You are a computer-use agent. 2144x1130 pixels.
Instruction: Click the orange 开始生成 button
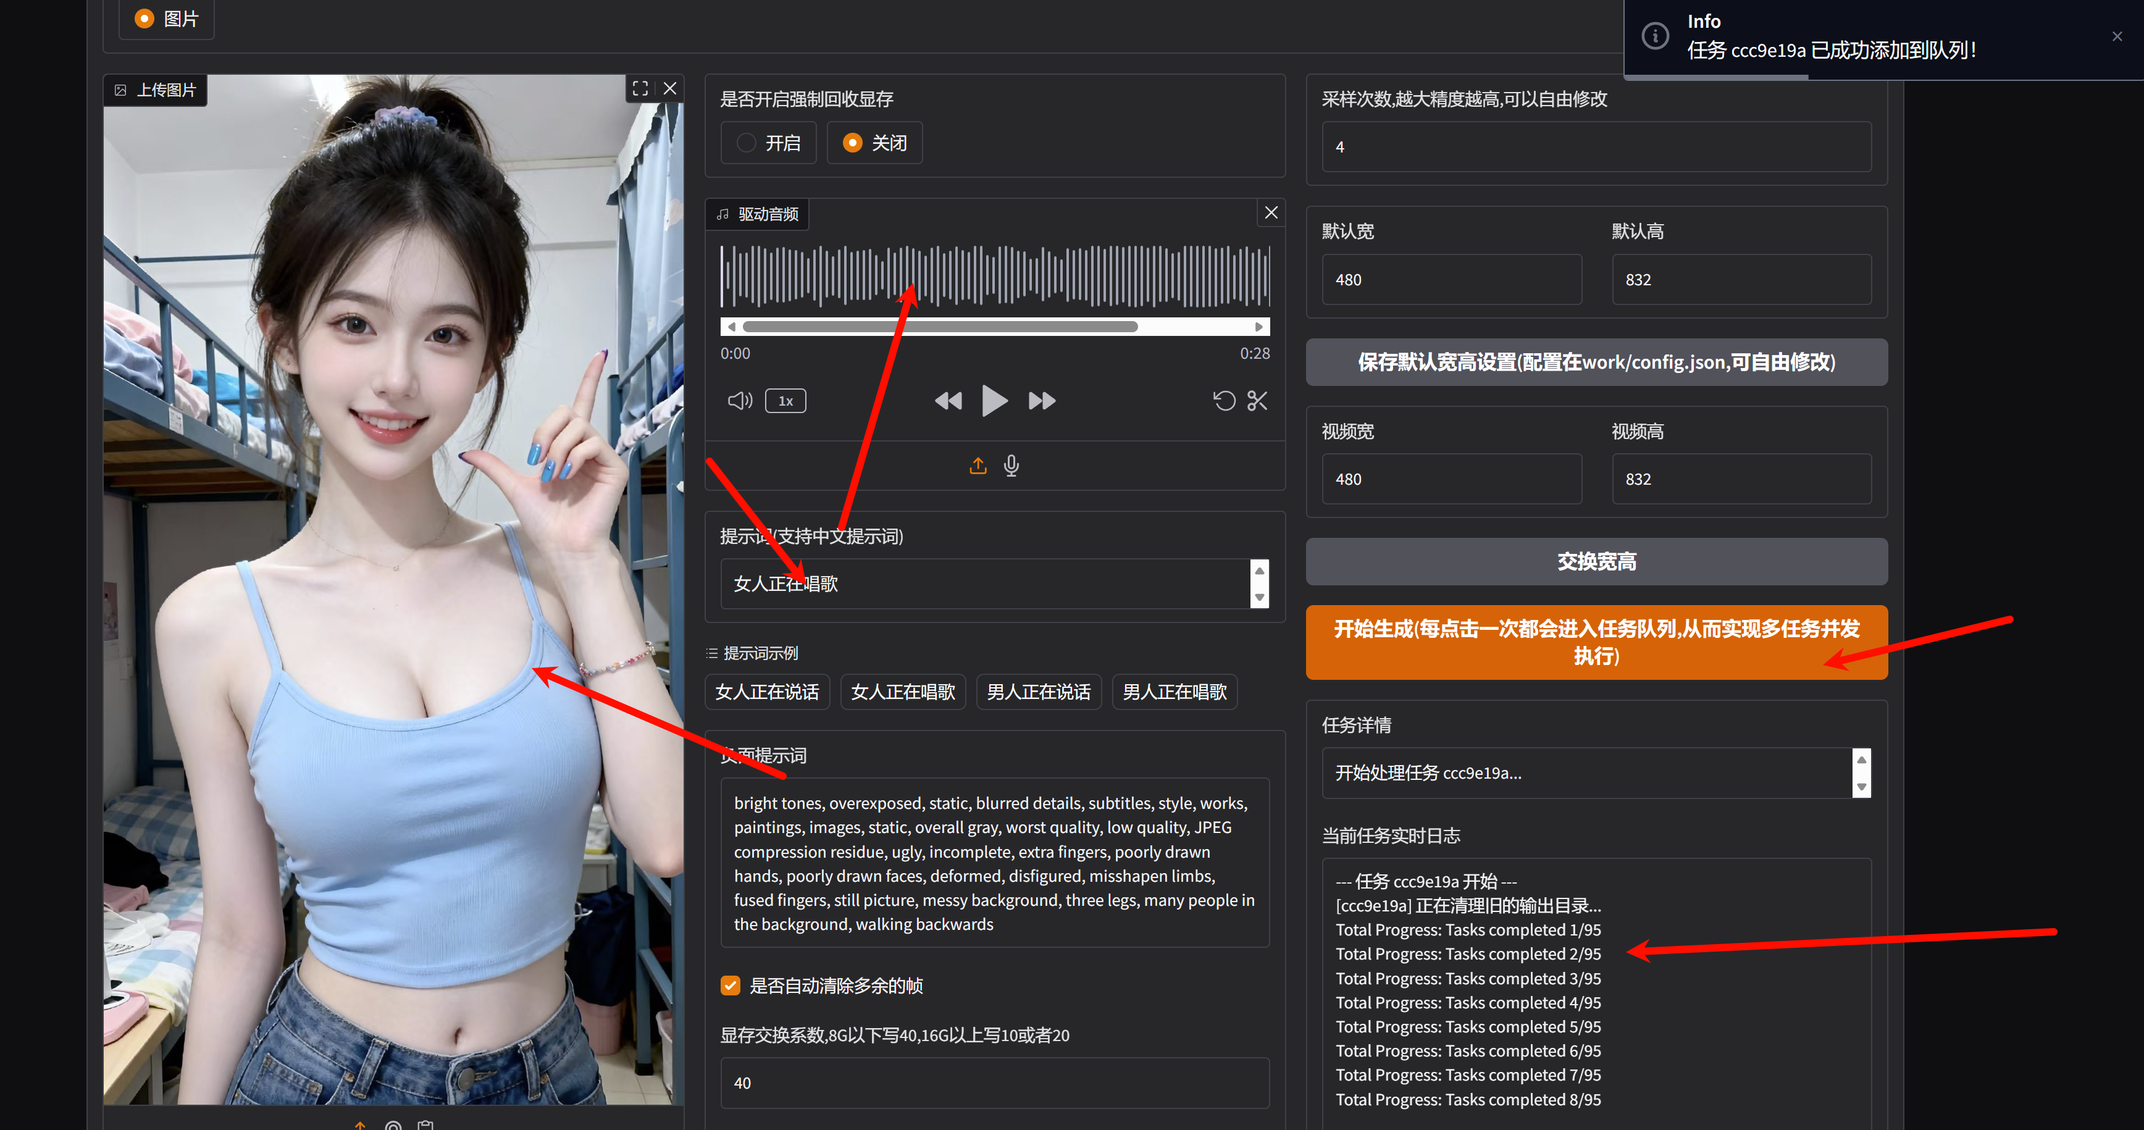tap(1596, 642)
